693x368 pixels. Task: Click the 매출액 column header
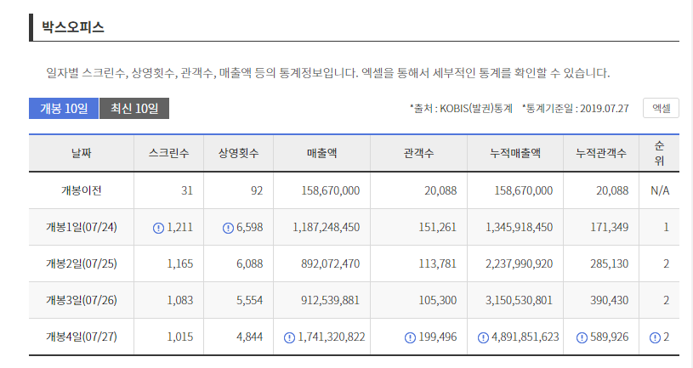[321, 153]
